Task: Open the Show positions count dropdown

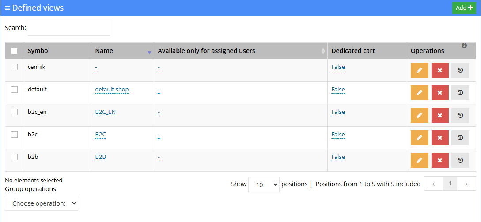Action: pyautogui.click(x=264, y=184)
